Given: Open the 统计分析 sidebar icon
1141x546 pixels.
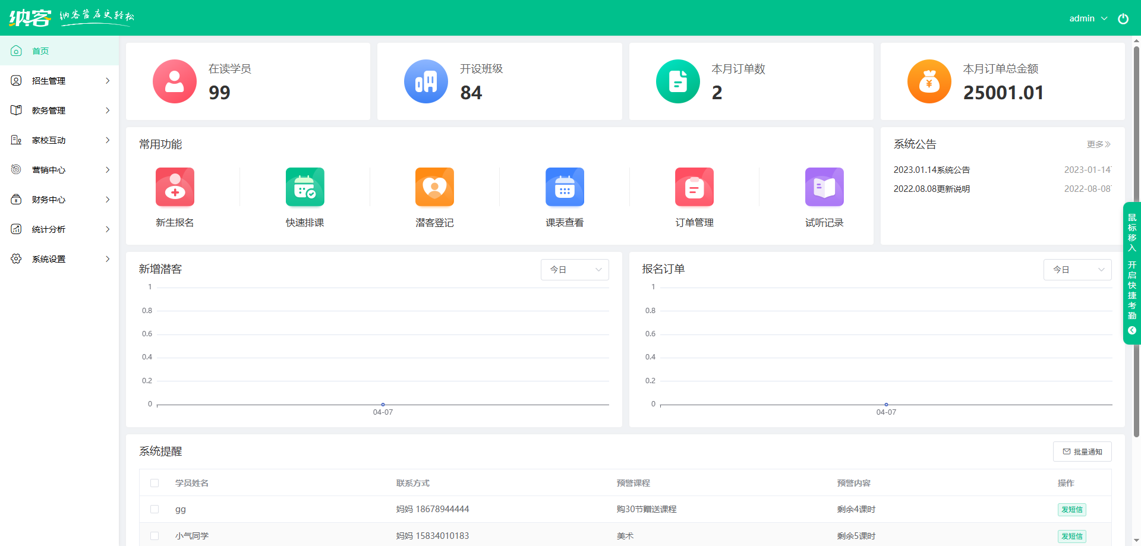Looking at the screenshot, I should point(16,229).
